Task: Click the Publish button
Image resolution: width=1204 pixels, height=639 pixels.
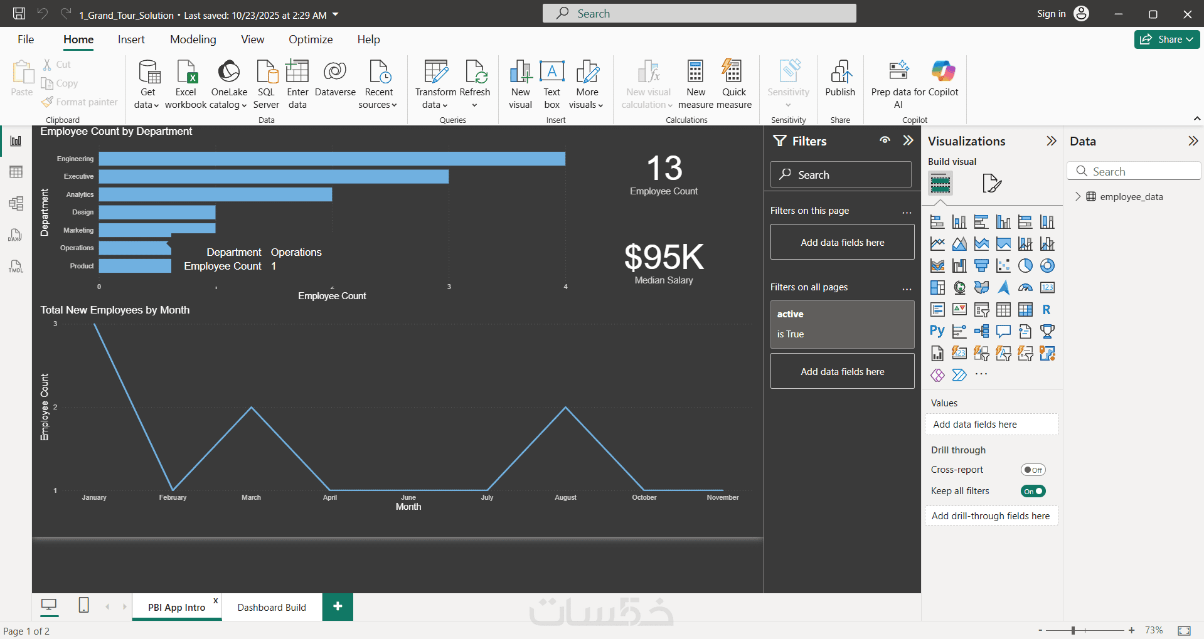Action: (840, 80)
